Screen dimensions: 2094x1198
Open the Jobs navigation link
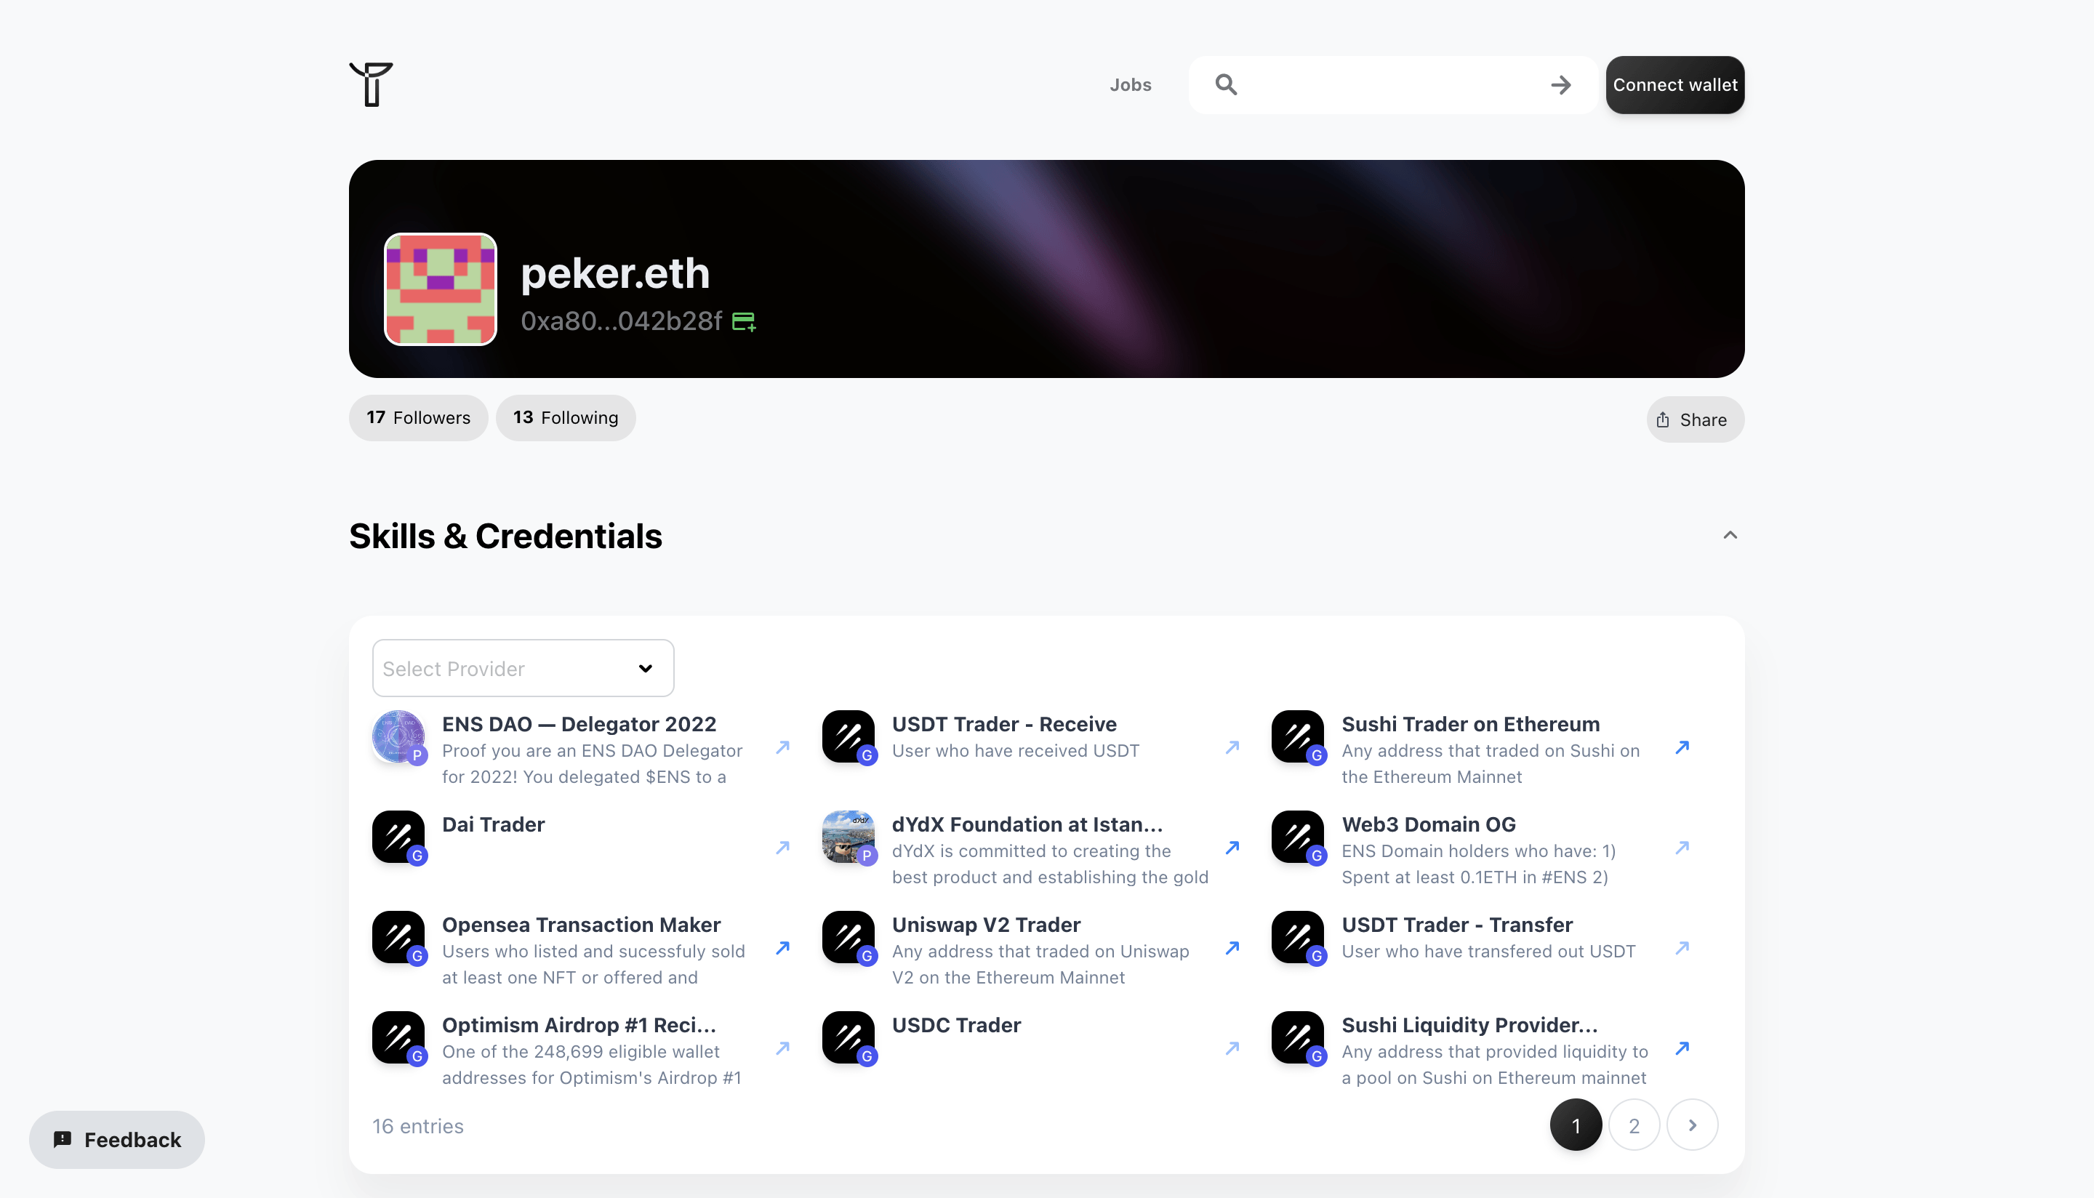1130,85
